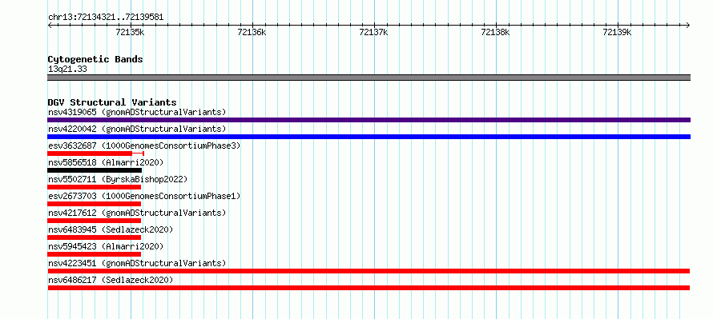Viewport: 713px width, 319px height.
Task: Select the black nsv5856518 variant bar
Action: pos(95,170)
